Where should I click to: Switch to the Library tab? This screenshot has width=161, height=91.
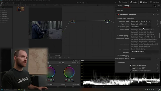pyautogui.click(x=119, y=6)
